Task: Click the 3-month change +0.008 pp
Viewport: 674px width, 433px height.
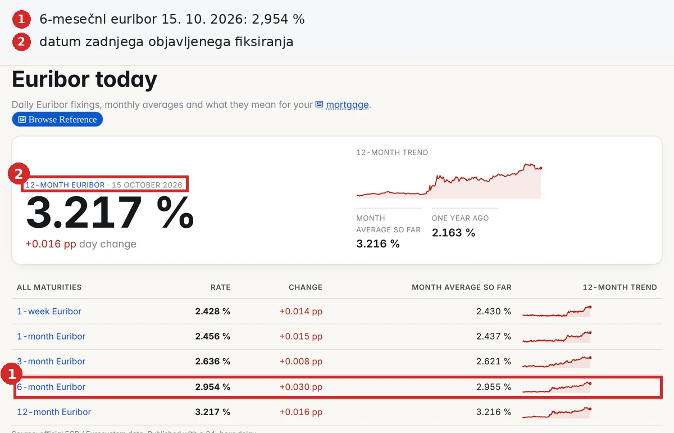Action: click(x=301, y=362)
